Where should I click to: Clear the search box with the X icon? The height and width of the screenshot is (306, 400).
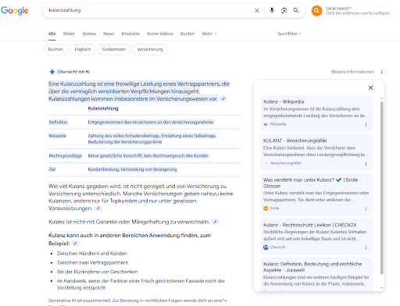coord(257,10)
